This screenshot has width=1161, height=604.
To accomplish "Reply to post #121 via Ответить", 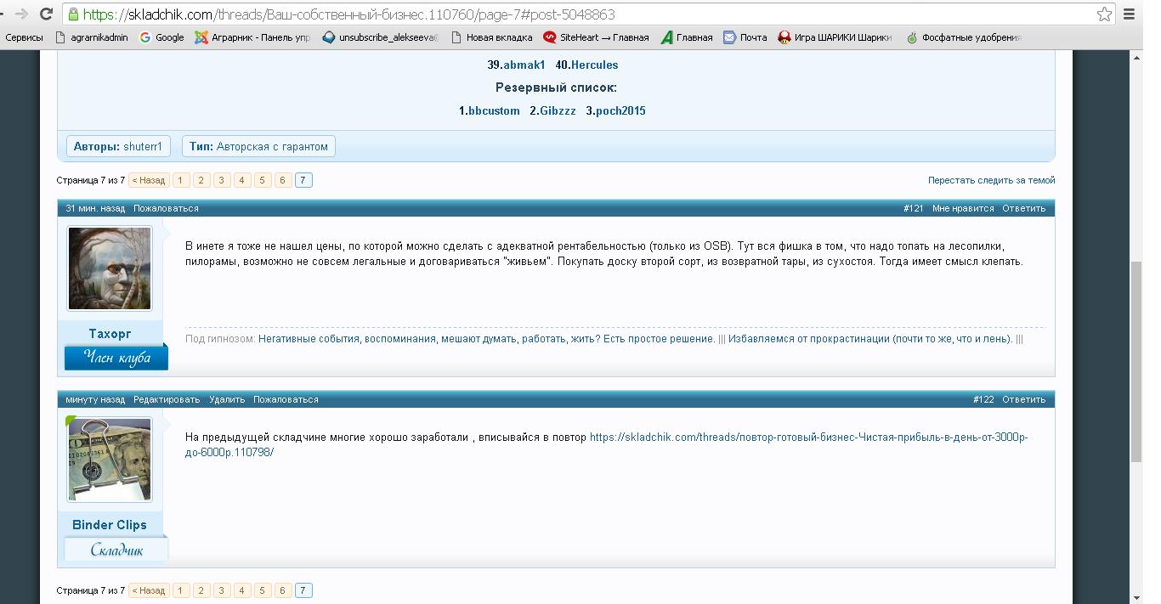I will (1023, 208).
